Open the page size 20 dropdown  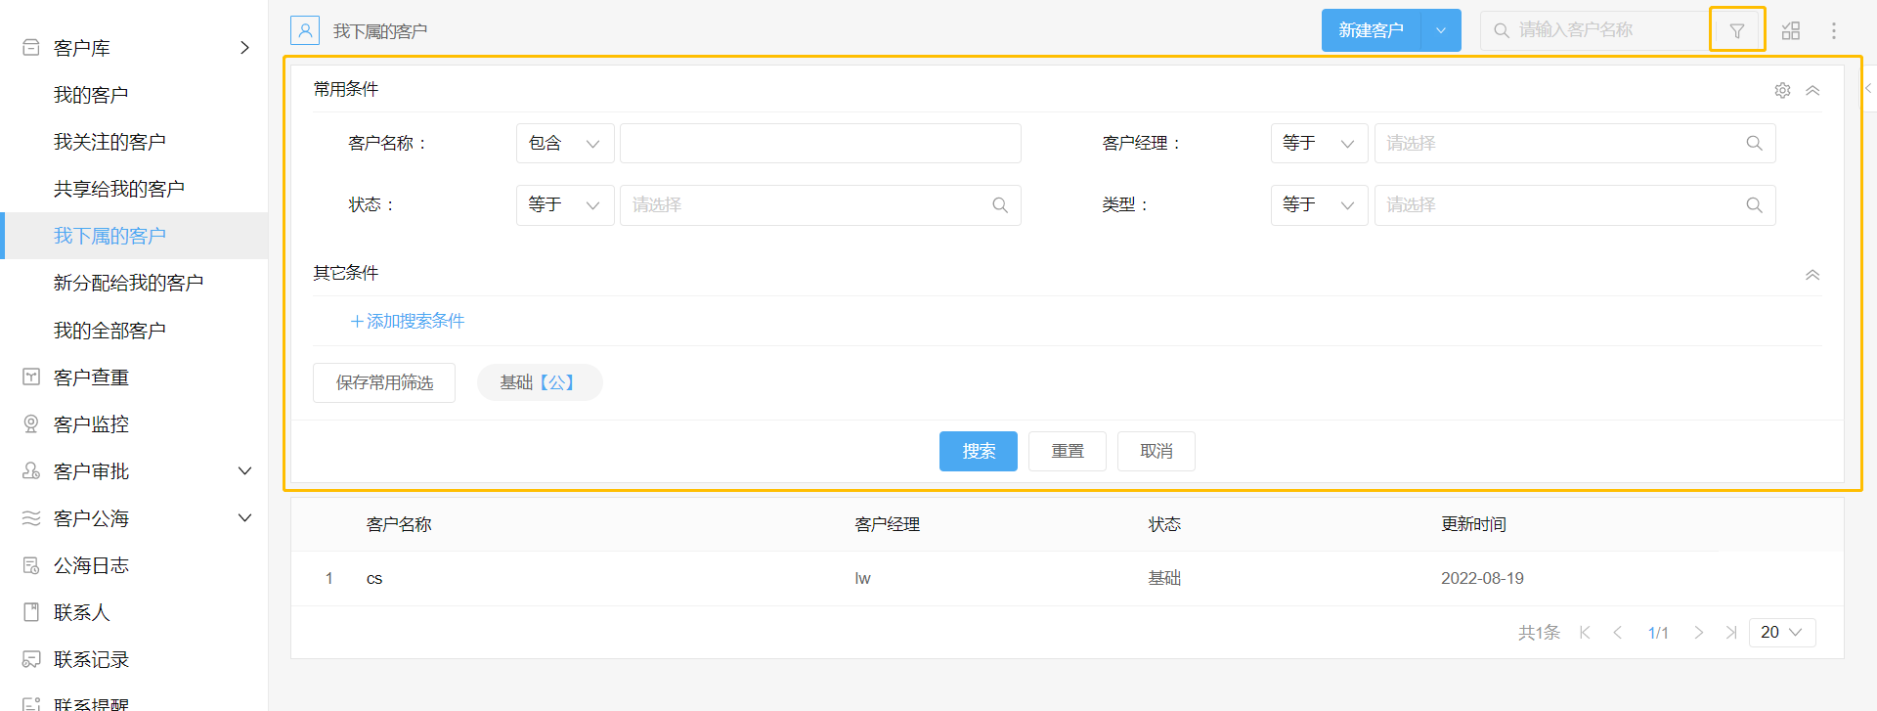[1781, 633]
